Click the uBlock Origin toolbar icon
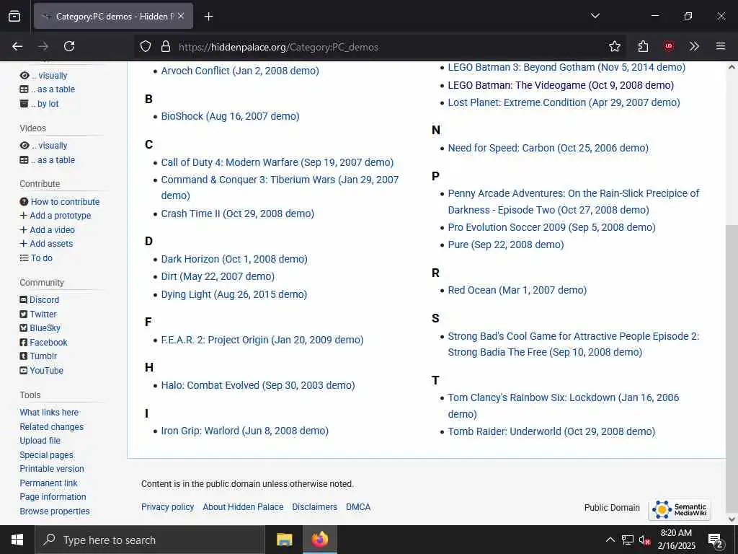Viewport: 738px width, 554px height. click(668, 46)
